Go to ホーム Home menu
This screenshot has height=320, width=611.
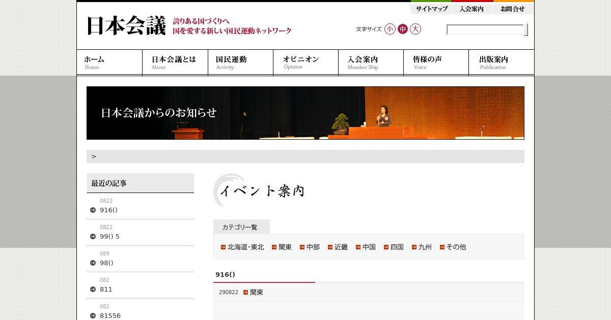(109, 62)
